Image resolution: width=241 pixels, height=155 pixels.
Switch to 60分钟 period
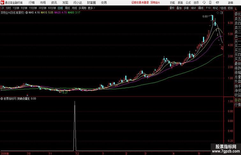pos(52,8)
